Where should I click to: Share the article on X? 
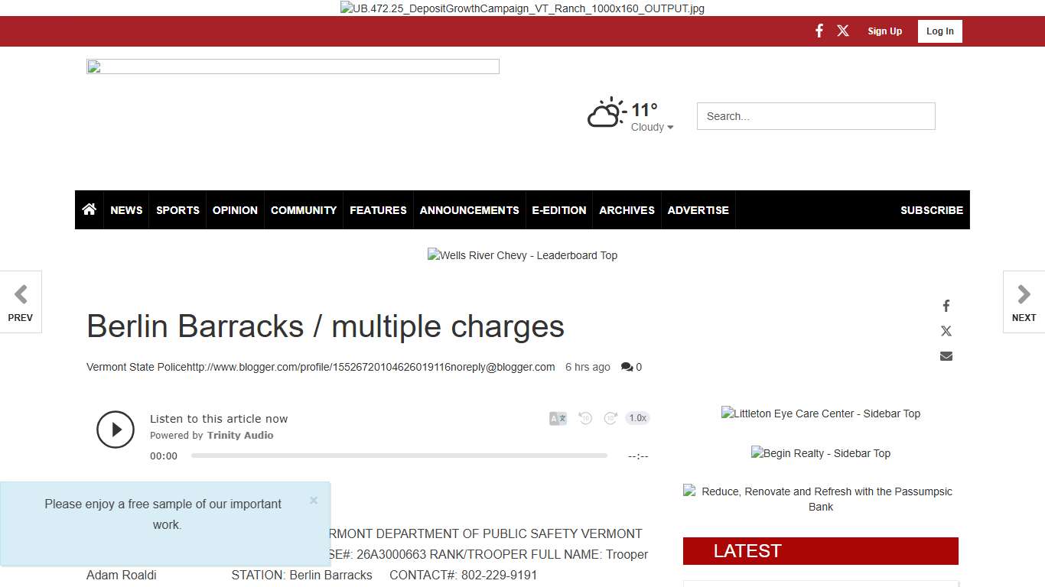(946, 330)
